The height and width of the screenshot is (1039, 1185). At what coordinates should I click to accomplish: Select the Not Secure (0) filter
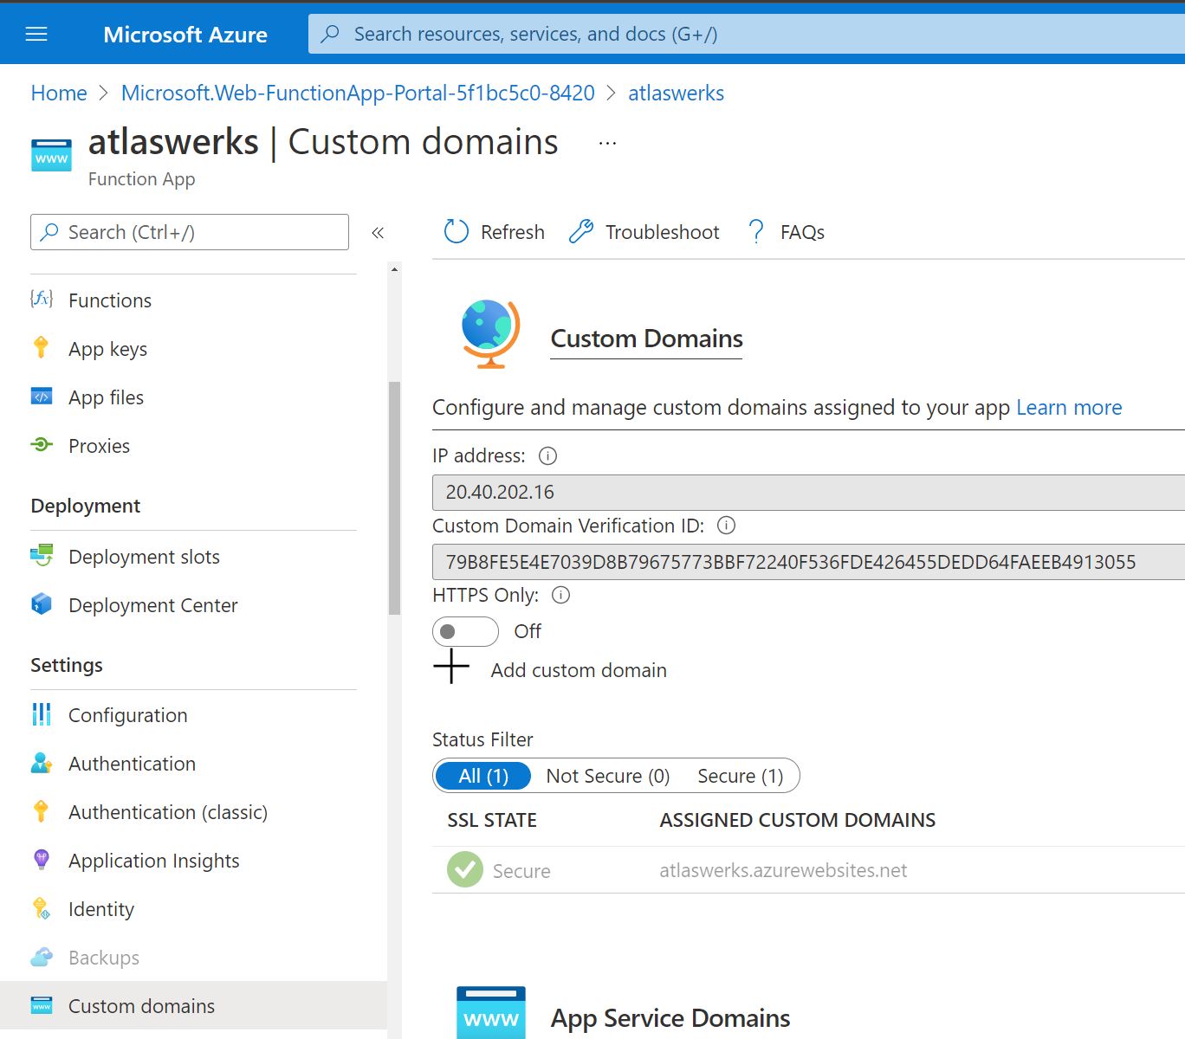pyautogui.click(x=608, y=776)
